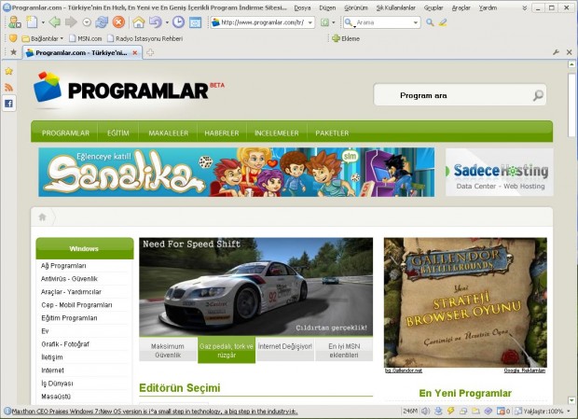Image resolution: width=578 pixels, height=419 pixels.
Task: Click the shield icon on bookmarks bar
Action: click(x=13, y=38)
